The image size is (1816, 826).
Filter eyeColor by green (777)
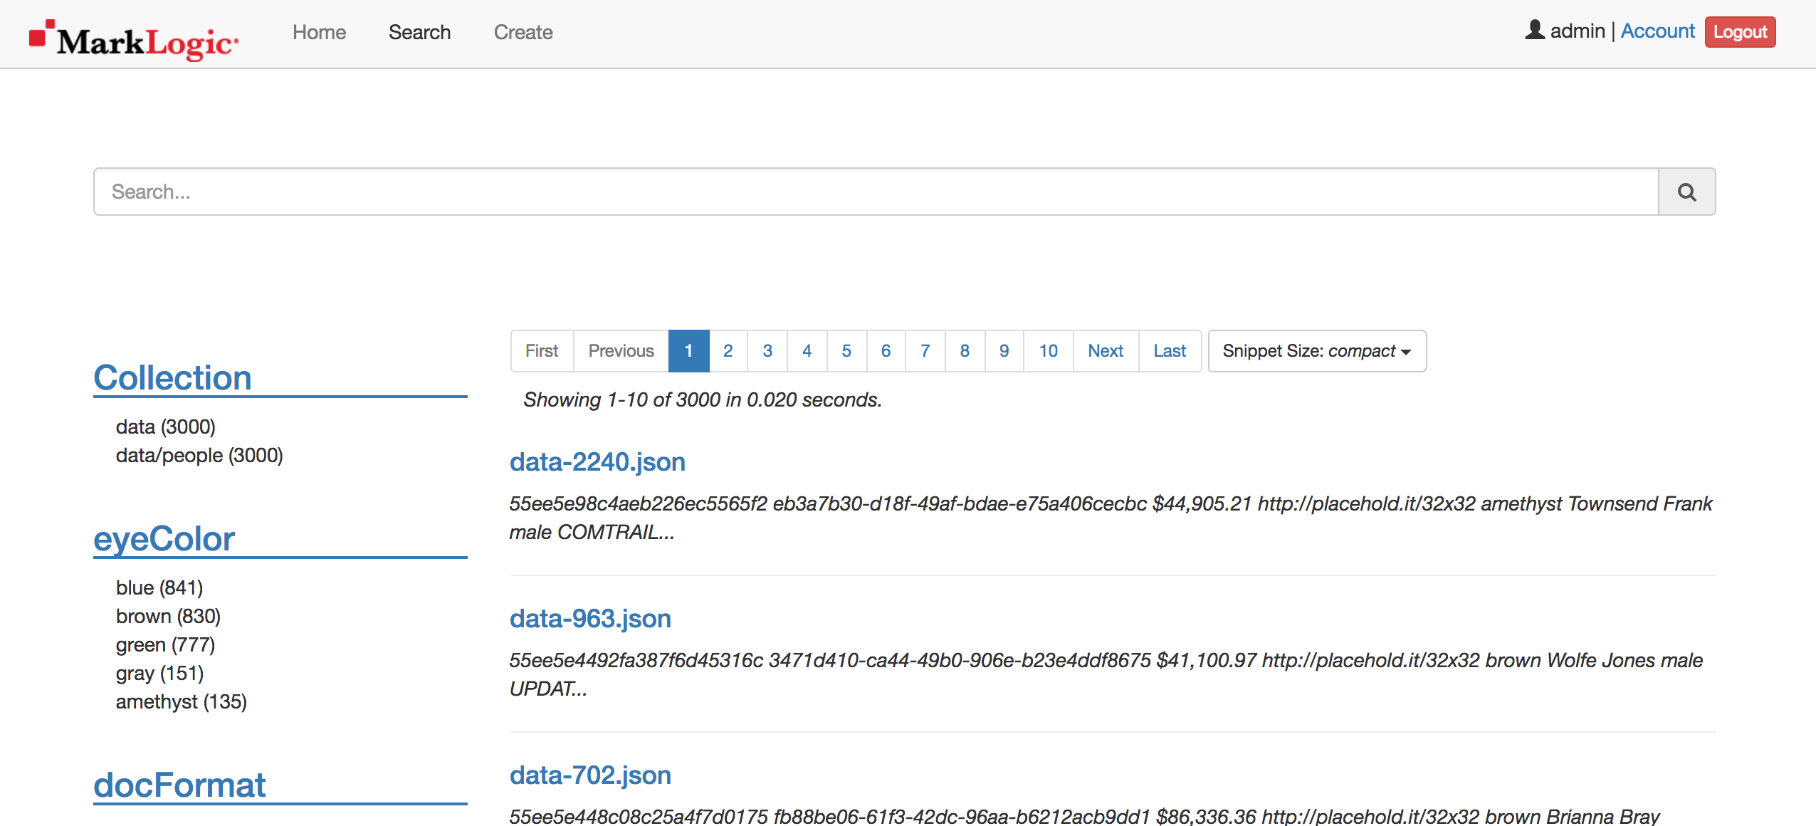click(x=165, y=644)
